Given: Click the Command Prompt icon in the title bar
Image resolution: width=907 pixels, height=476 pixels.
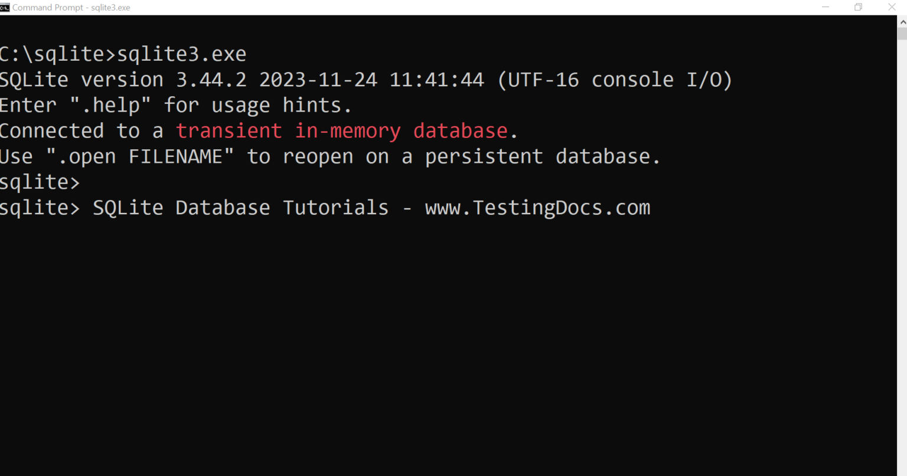Looking at the screenshot, I should click(x=6, y=7).
